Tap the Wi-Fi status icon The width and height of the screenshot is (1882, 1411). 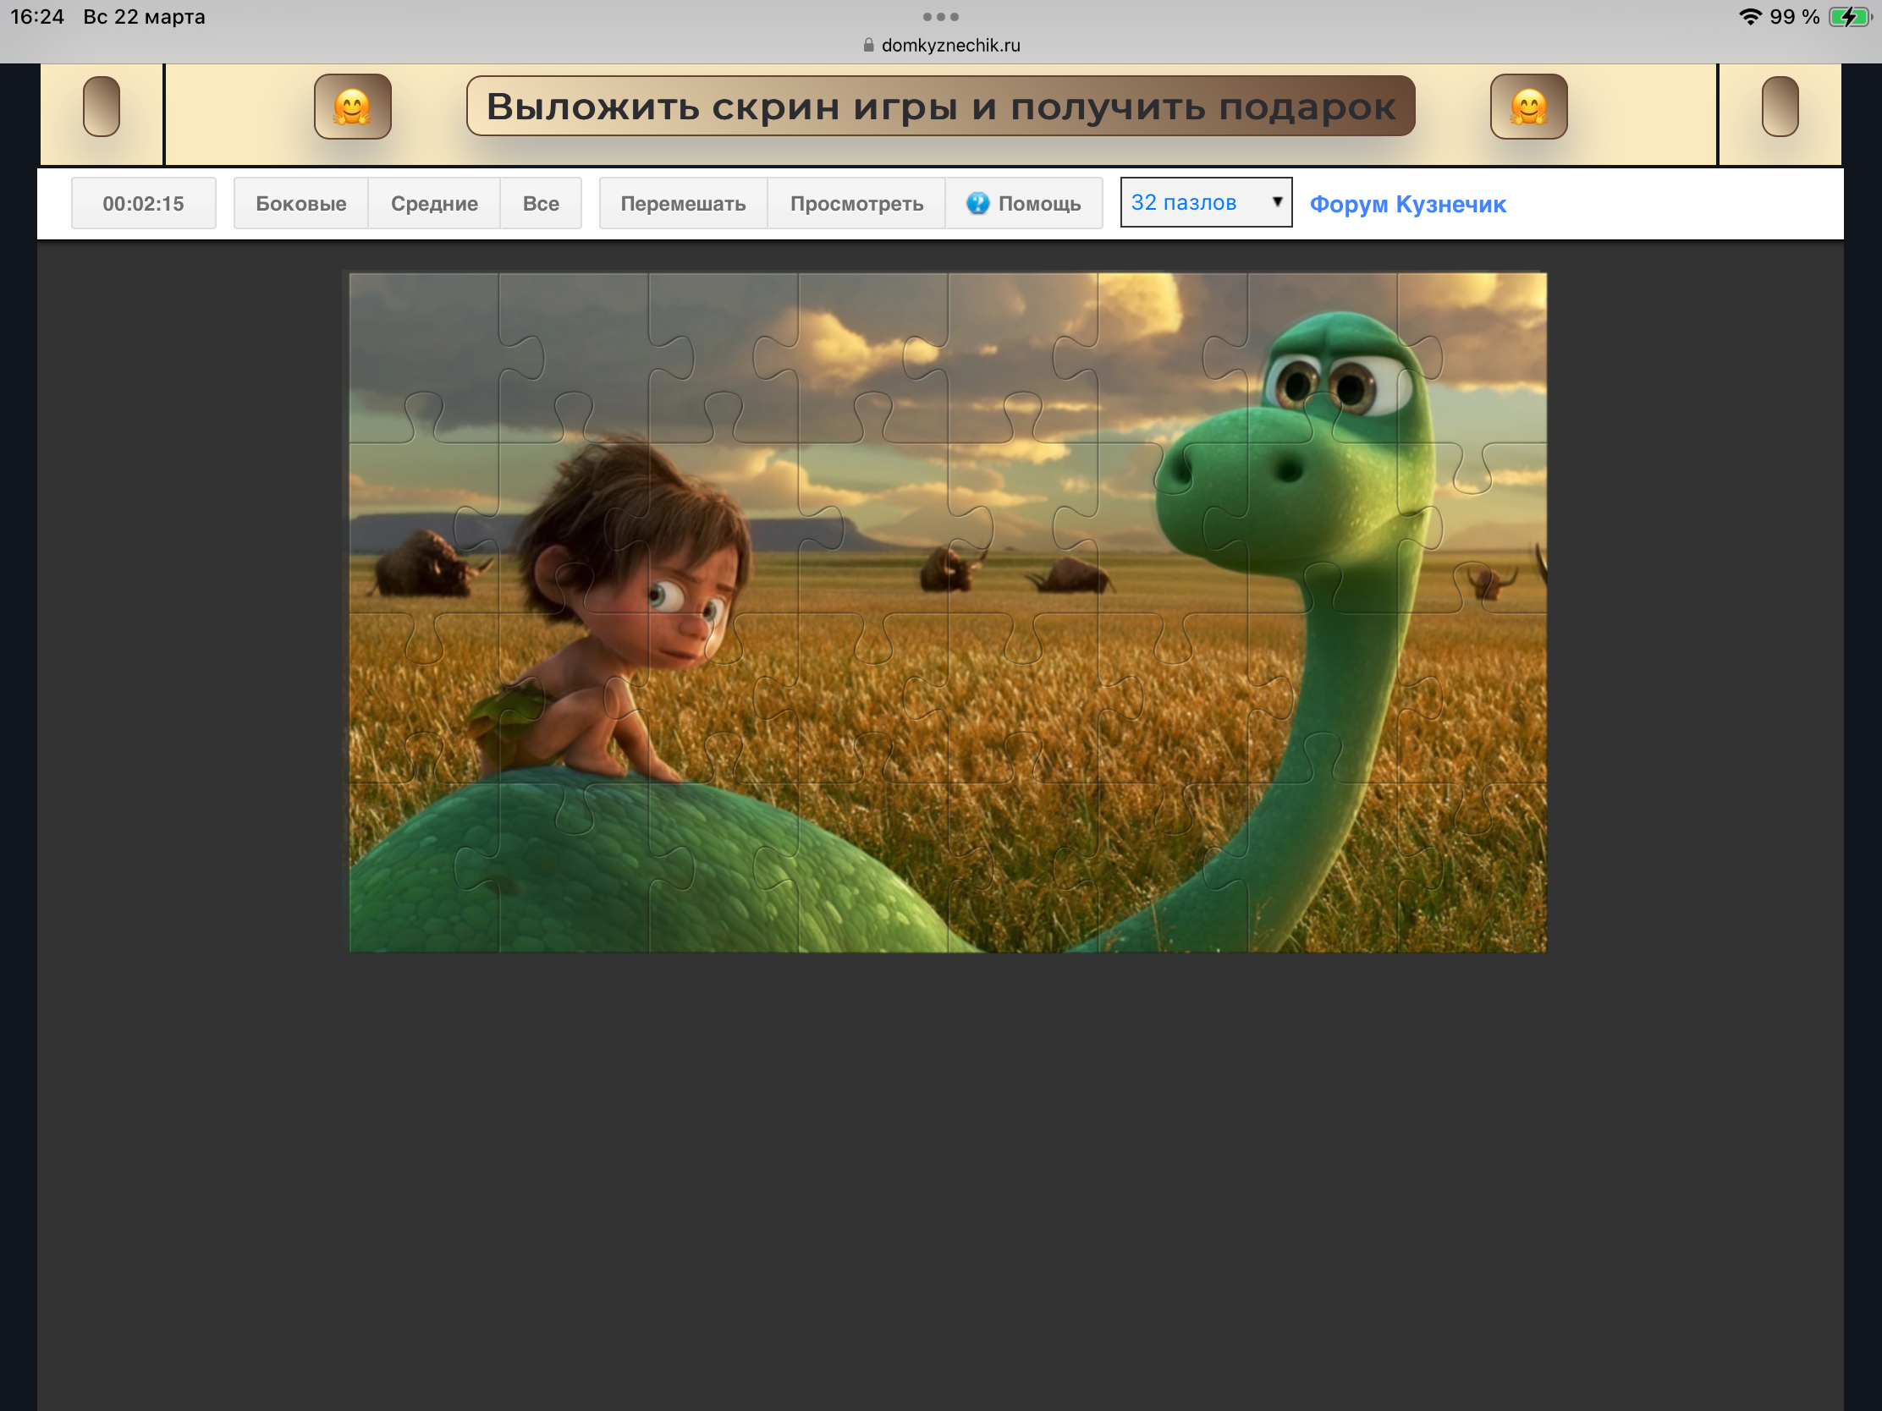click(x=1749, y=17)
